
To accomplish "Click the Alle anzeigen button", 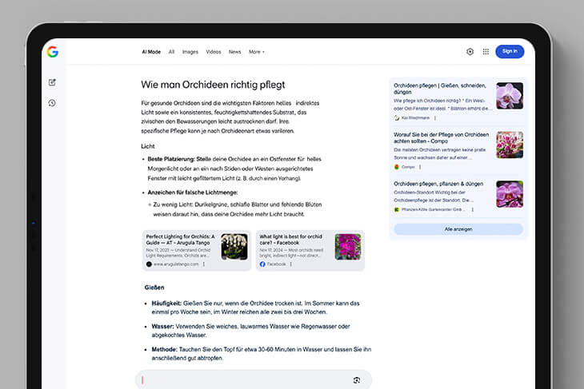I will 458,229.
